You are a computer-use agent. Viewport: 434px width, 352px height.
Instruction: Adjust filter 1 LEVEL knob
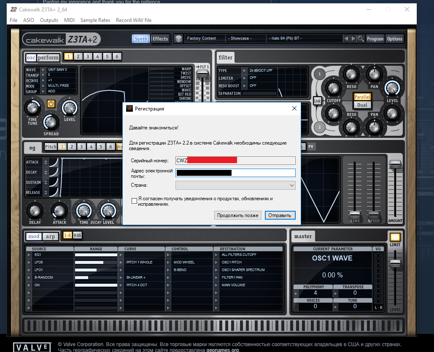point(392,88)
